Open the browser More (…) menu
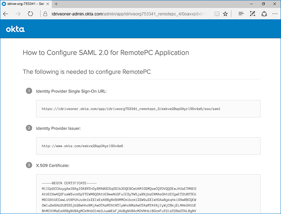Screen dimensions: 281x214 pyautogui.click(x=275, y=14)
